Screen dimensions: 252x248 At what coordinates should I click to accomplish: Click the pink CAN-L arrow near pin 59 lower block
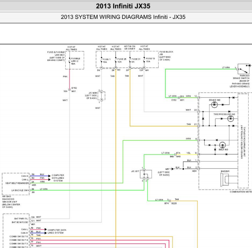pos(39,229)
